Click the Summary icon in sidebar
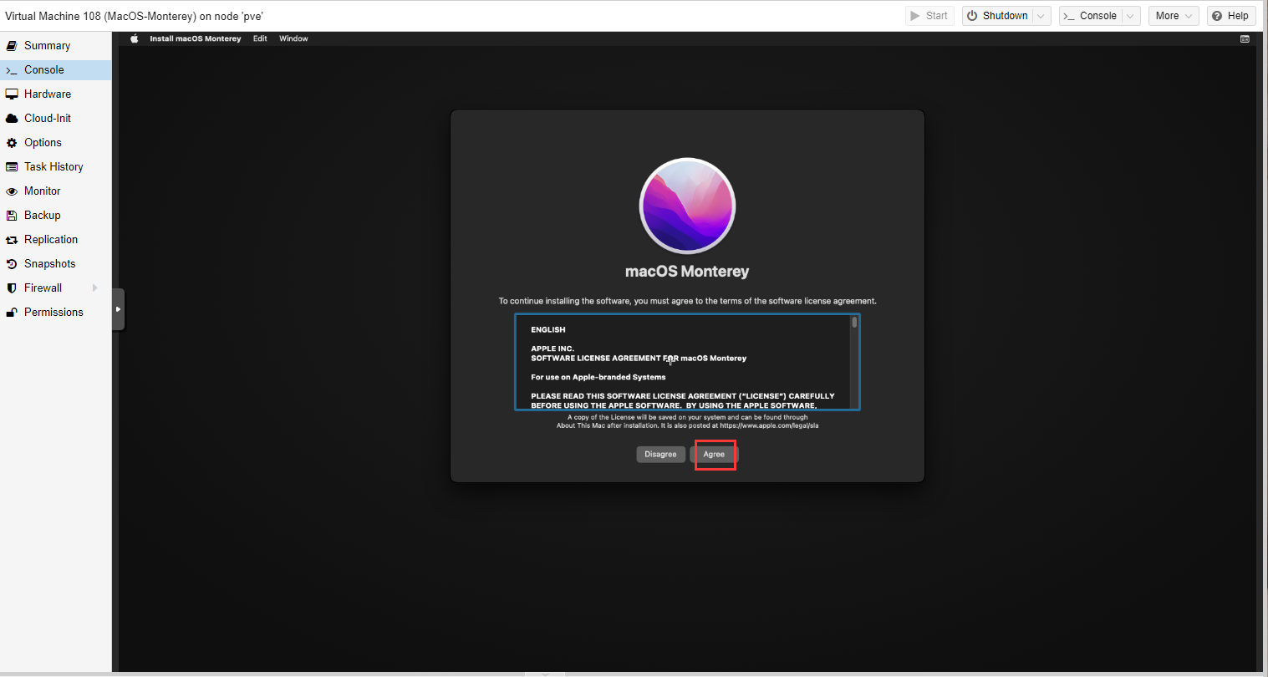The image size is (1268, 677). pos(12,46)
